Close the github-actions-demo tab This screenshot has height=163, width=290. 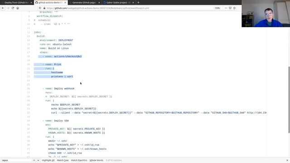[x=65, y=3]
